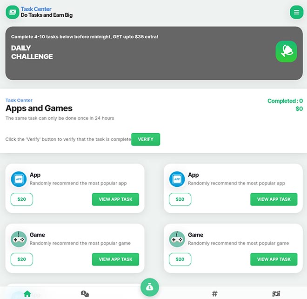The width and height of the screenshot is (307, 299).
Task: Click the Task Center cash logo icon
Action: click(13, 12)
